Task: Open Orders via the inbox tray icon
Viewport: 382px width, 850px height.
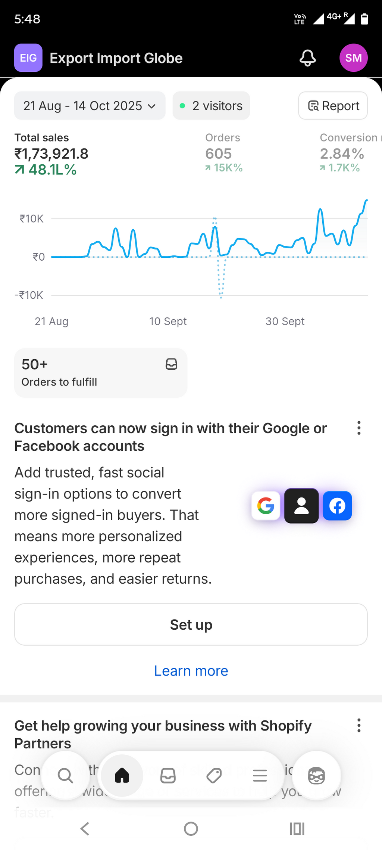Action: (168, 776)
